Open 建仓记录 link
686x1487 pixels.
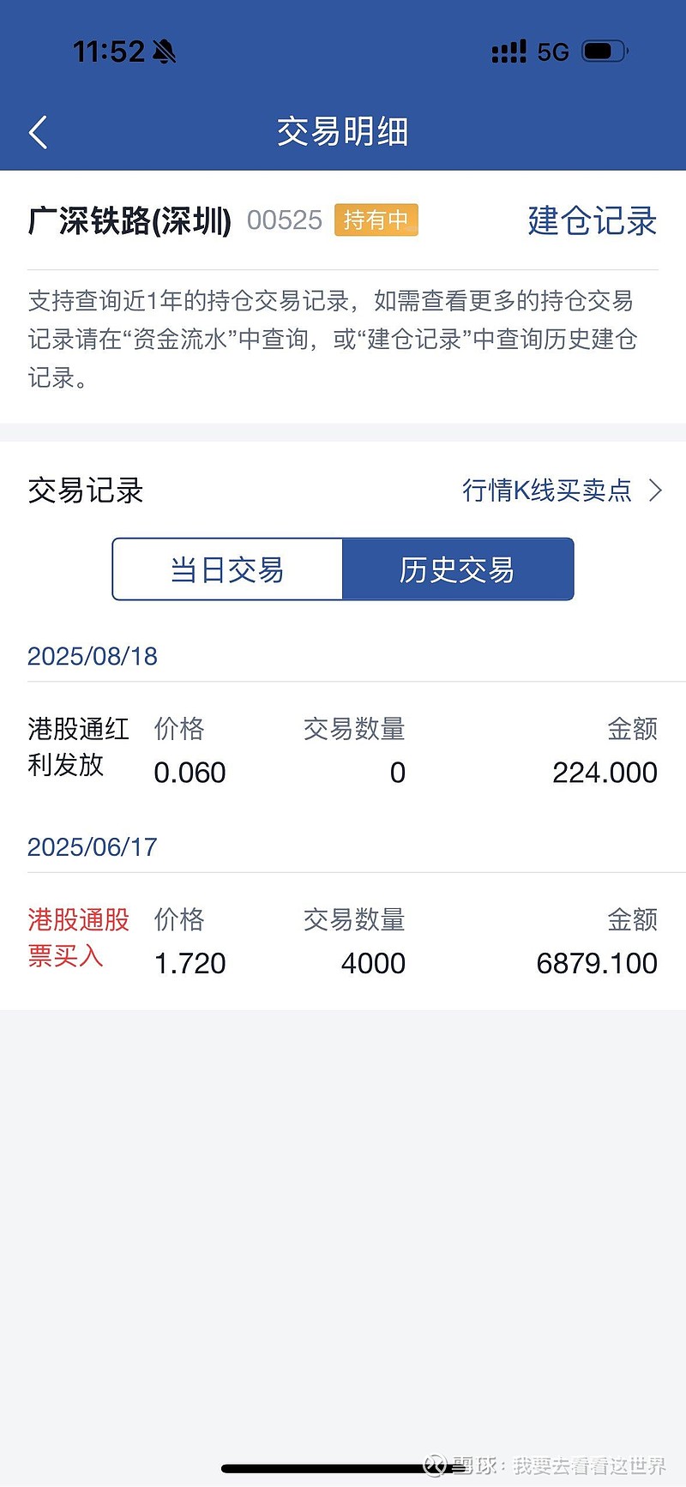tap(592, 220)
